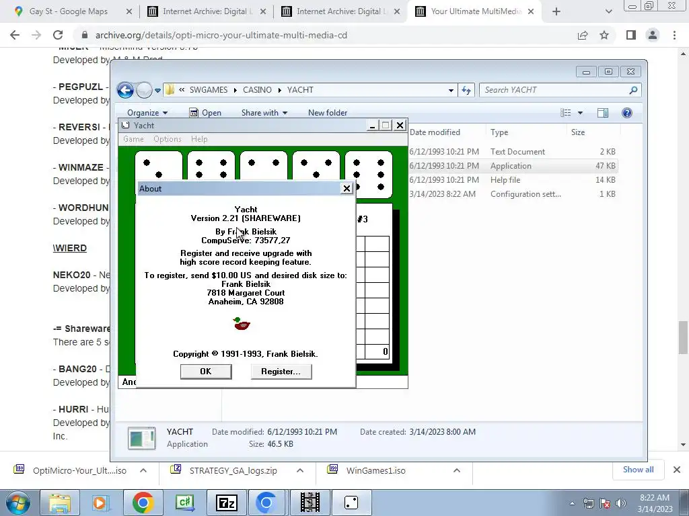Select the first die showing two pips

(x=159, y=165)
